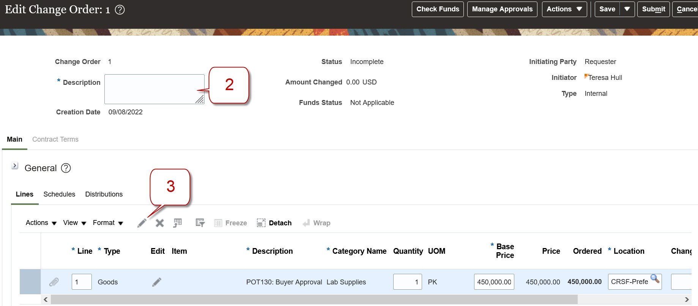Open the header Actions dropdown

(564, 9)
